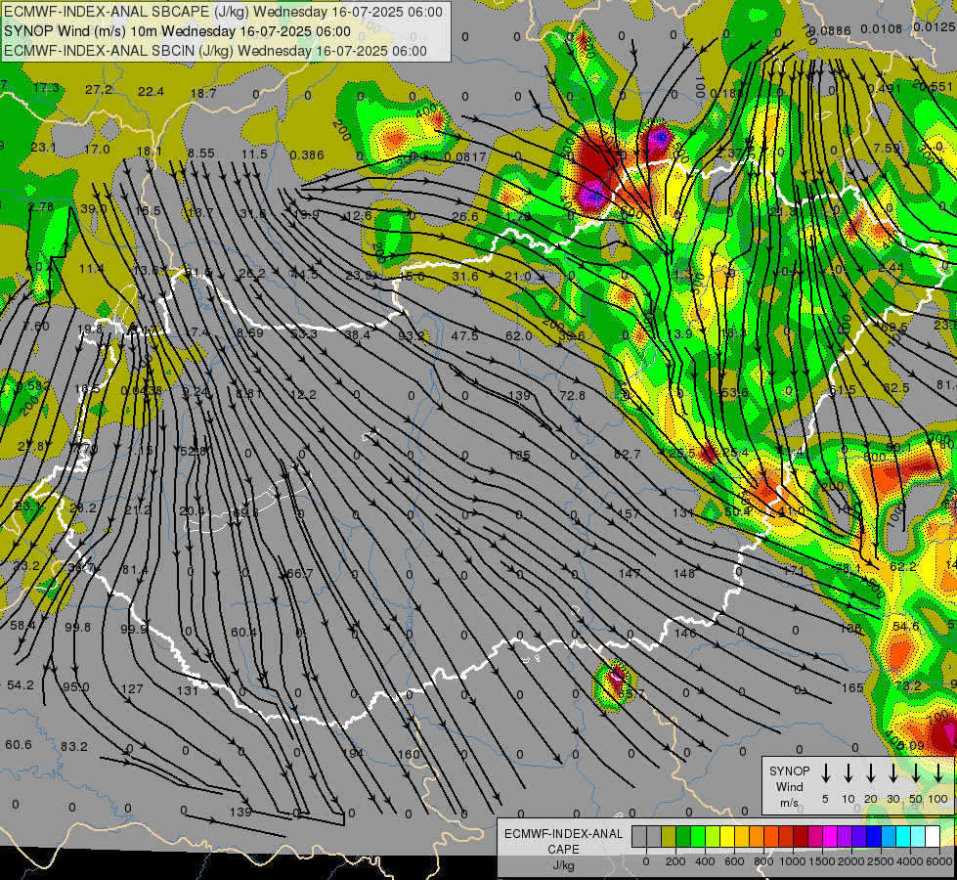The image size is (957, 880).
Task: Click the SYNOP Wind 10m header line
Action: (x=177, y=31)
